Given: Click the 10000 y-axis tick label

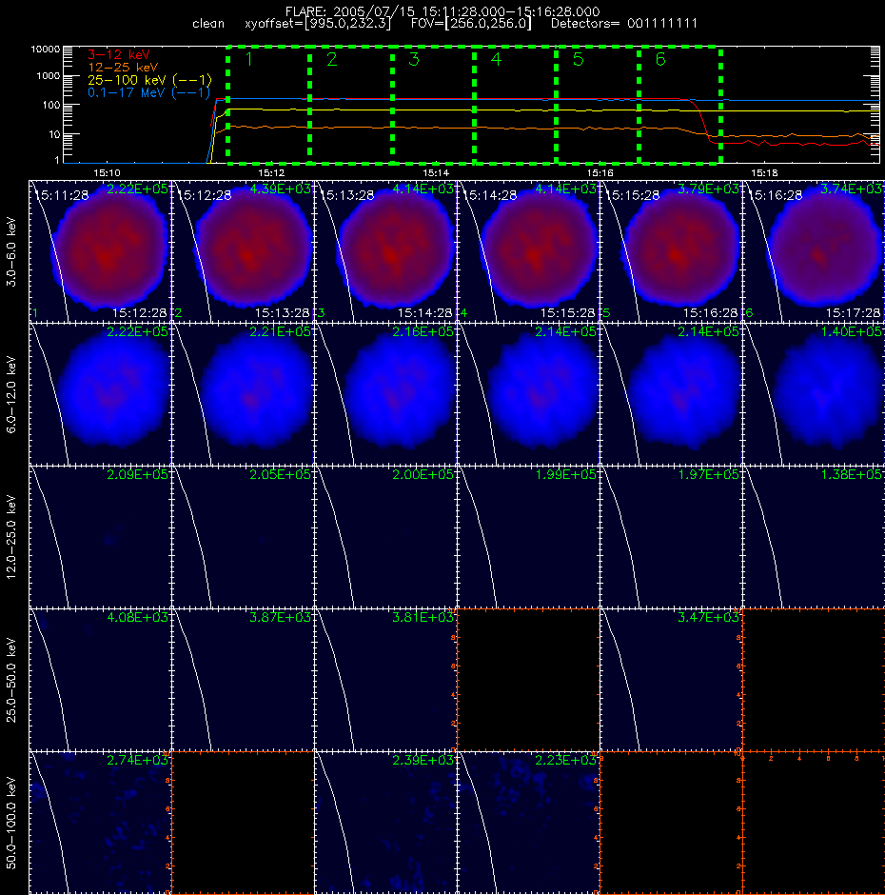Looking at the screenshot, I should pyautogui.click(x=45, y=50).
